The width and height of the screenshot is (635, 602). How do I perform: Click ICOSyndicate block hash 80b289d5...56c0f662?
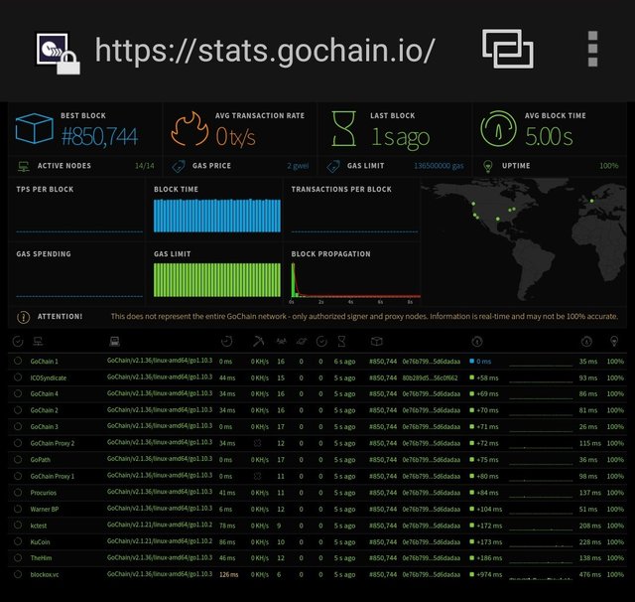tap(430, 377)
